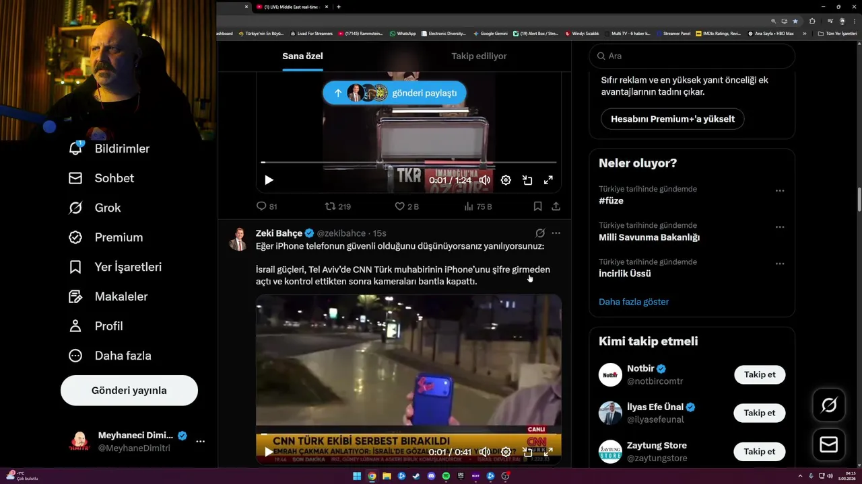Image resolution: width=862 pixels, height=484 pixels.
Task: Follow İlyas Efe Ünal with Takip et
Action: click(760, 413)
